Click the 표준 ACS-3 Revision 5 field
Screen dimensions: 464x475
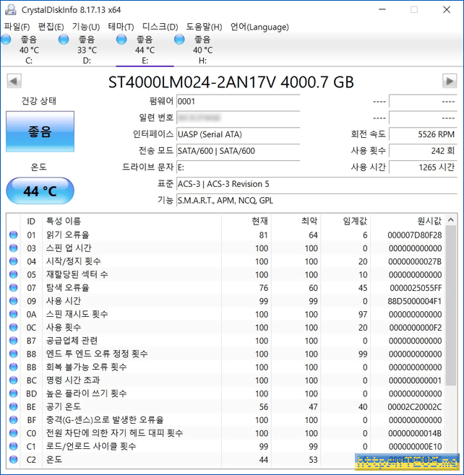pos(317,184)
